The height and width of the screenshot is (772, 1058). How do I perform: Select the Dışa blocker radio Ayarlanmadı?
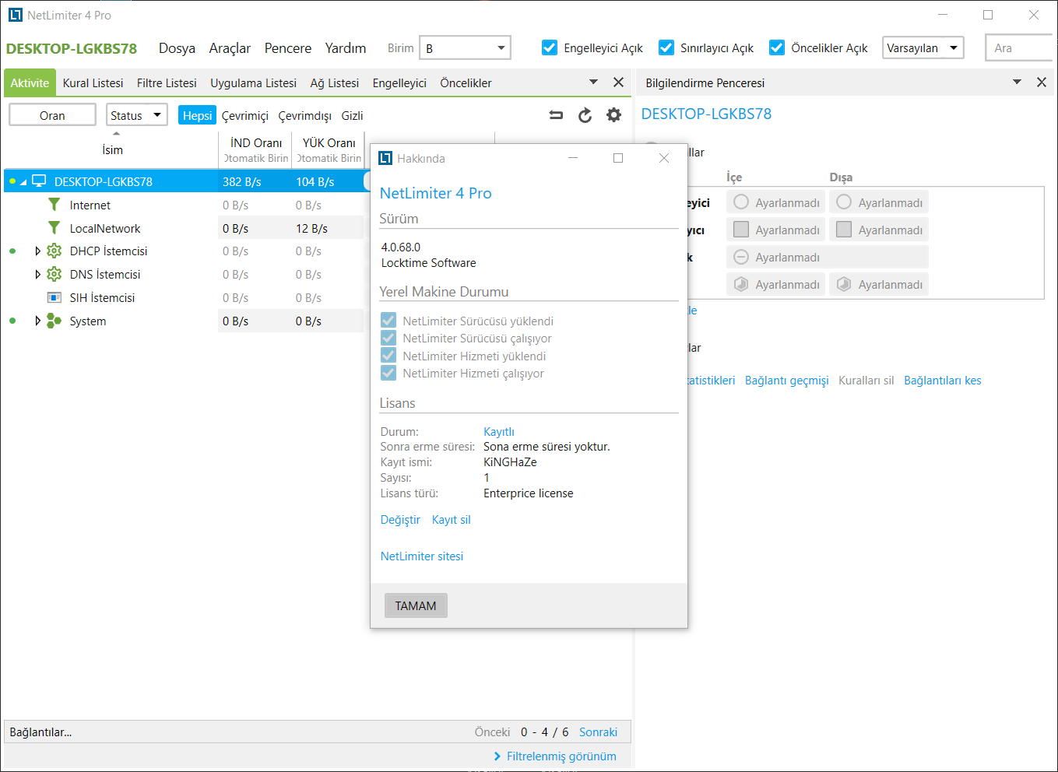click(x=844, y=202)
